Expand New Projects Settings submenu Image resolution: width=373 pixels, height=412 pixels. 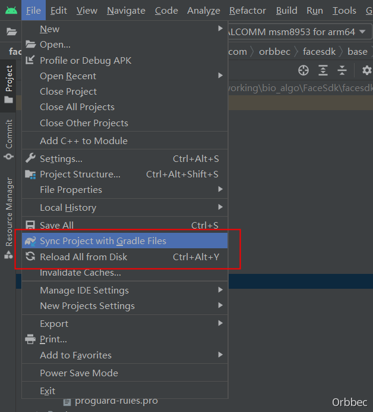[220, 305]
